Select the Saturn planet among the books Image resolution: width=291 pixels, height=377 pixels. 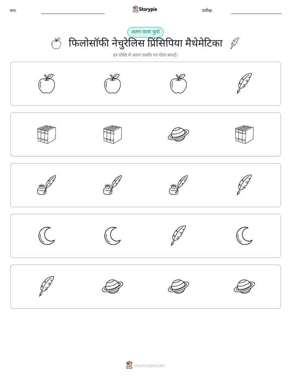coord(179,134)
